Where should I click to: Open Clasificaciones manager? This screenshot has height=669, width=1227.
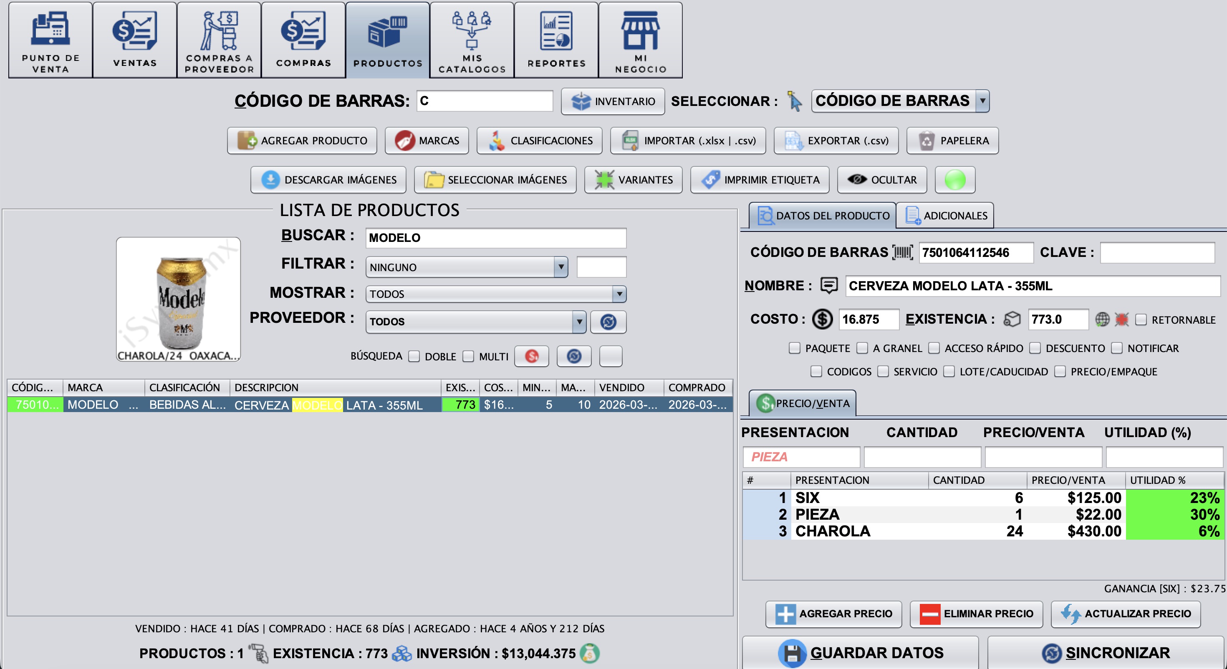[539, 141]
